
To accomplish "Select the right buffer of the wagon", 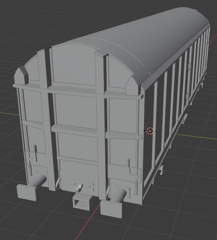I will click(113, 203).
